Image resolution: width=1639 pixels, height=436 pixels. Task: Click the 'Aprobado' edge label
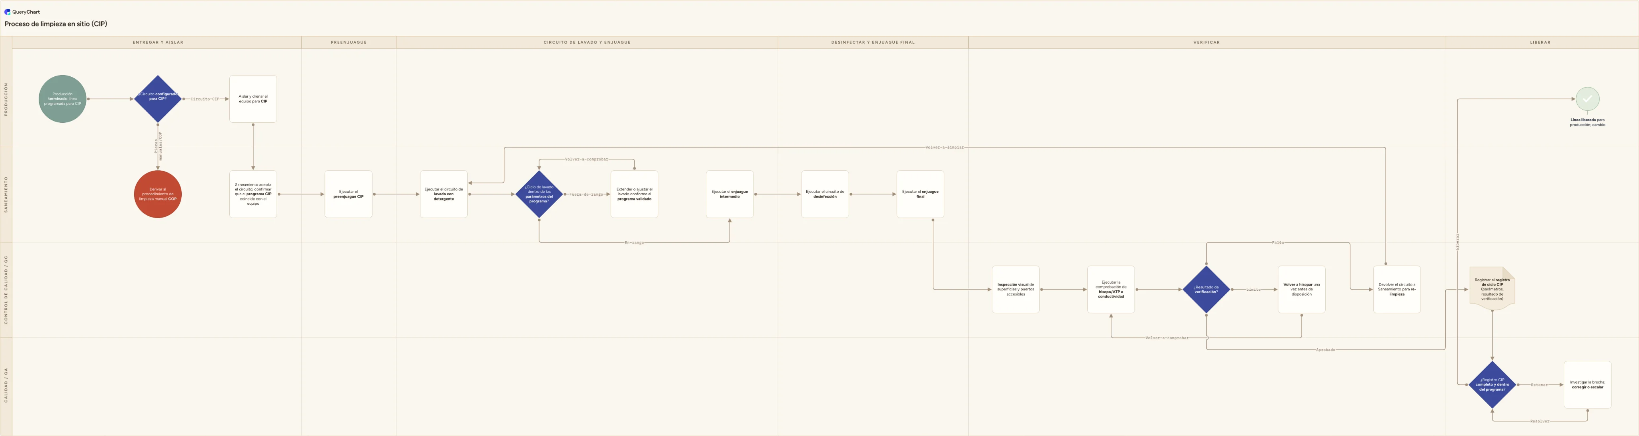tap(1326, 350)
